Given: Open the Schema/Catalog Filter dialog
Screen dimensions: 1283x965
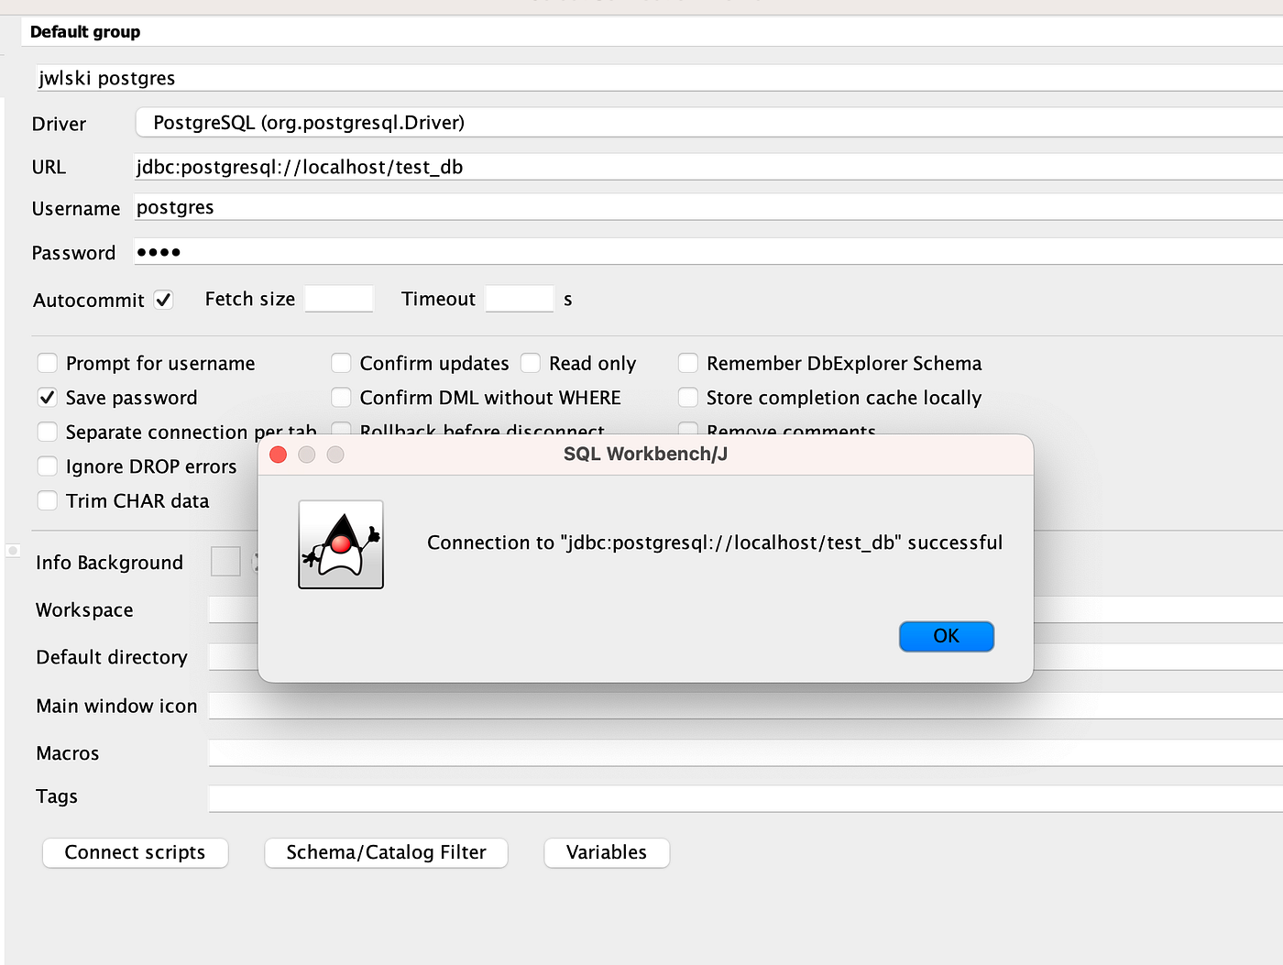Looking at the screenshot, I should (386, 852).
